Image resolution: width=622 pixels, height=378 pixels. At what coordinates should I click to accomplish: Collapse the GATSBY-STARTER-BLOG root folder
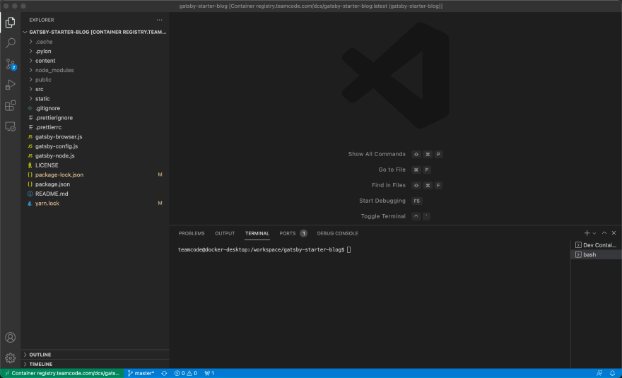coord(95,32)
